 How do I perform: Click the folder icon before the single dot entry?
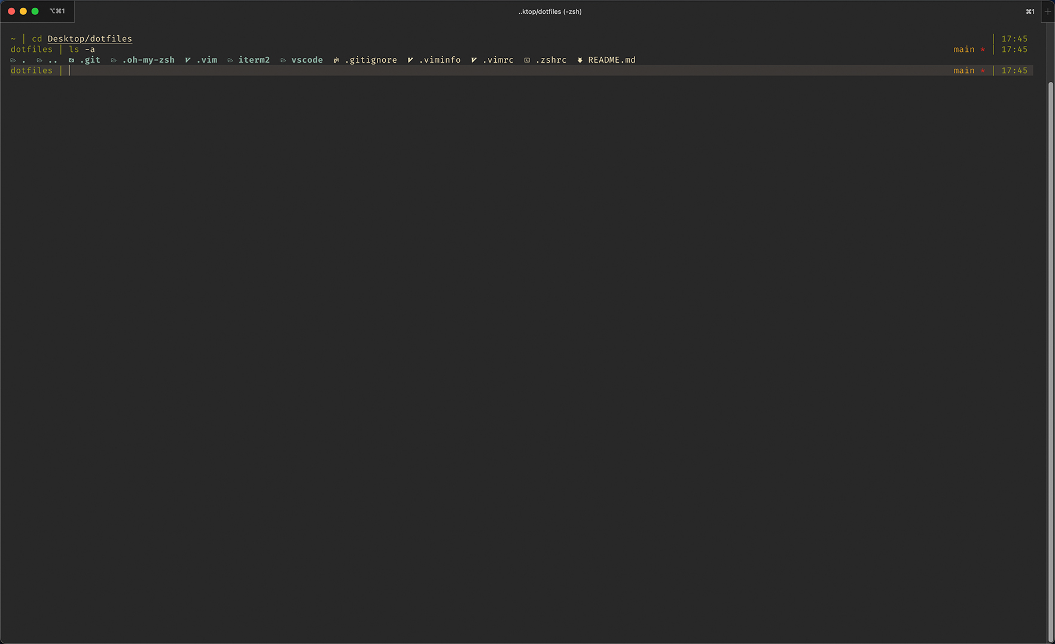pyautogui.click(x=13, y=60)
